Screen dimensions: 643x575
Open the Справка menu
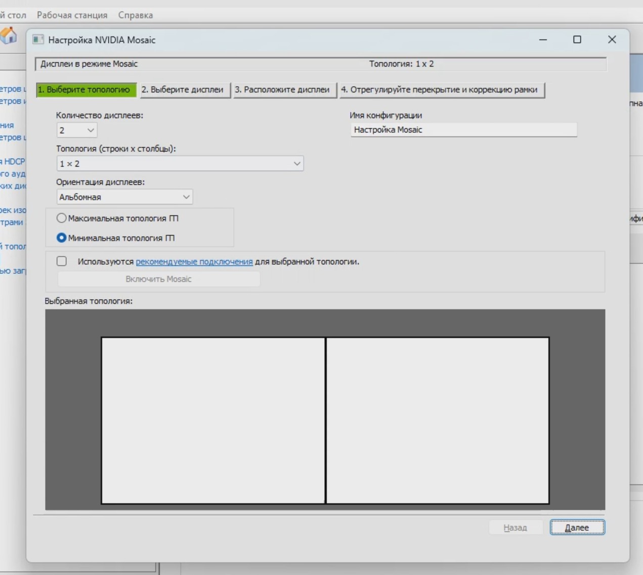point(136,15)
